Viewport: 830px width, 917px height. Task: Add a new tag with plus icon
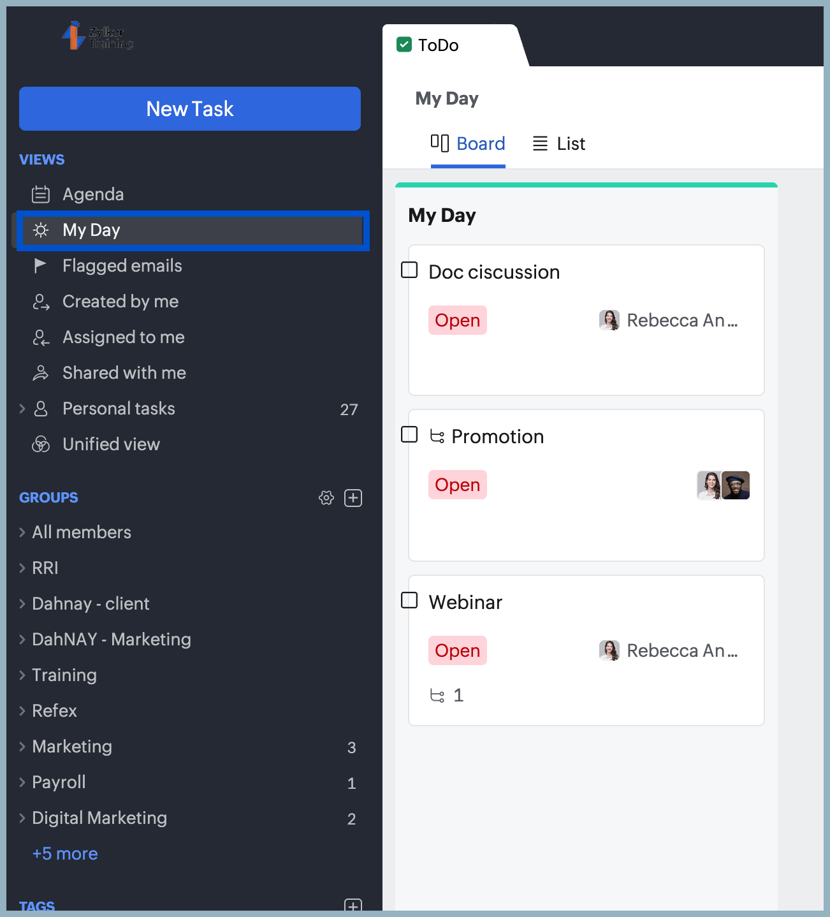[353, 906]
